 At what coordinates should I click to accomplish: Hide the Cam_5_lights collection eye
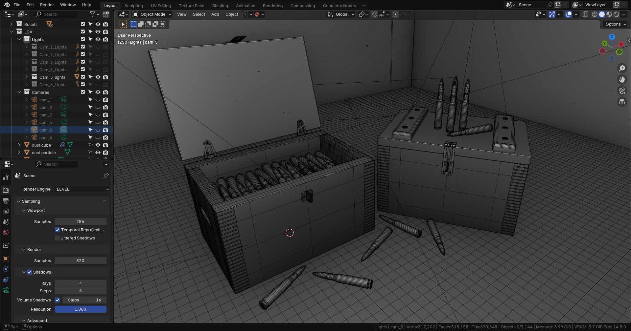coord(98,77)
